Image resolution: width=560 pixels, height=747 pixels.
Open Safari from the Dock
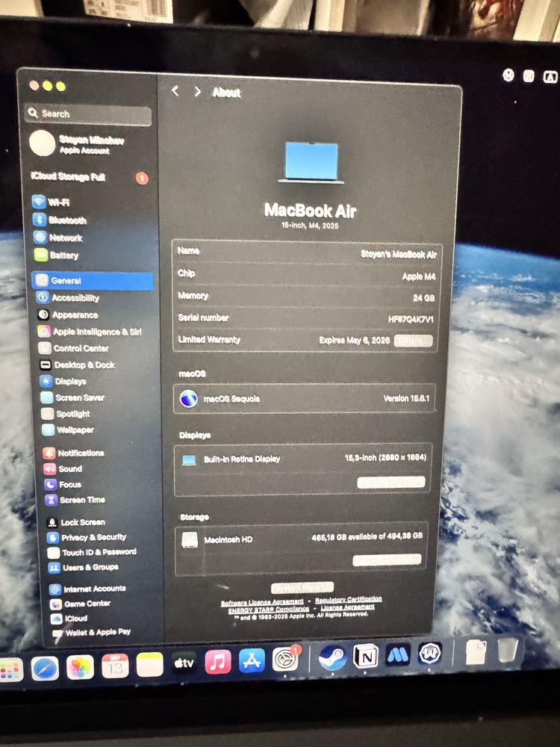tap(45, 667)
